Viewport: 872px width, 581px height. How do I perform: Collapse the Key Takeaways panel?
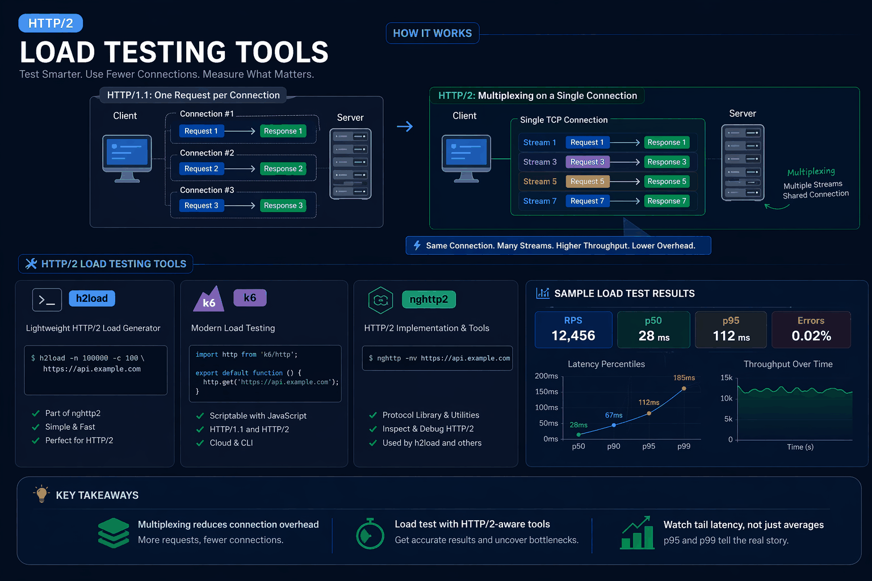pyautogui.click(x=97, y=495)
